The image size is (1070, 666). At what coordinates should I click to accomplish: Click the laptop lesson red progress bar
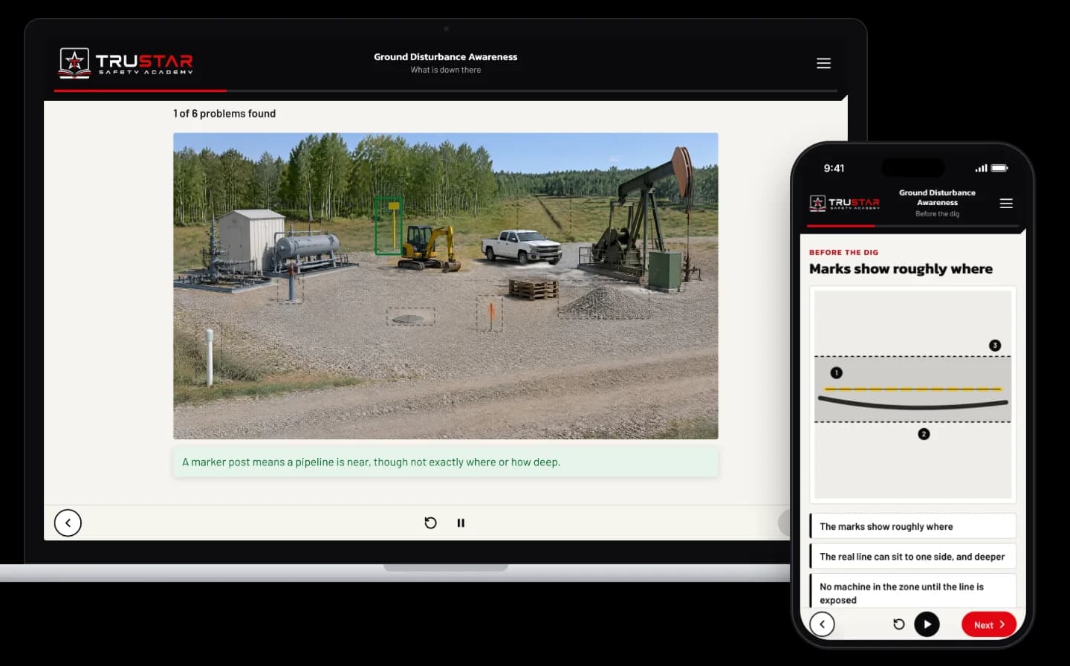tap(140, 91)
